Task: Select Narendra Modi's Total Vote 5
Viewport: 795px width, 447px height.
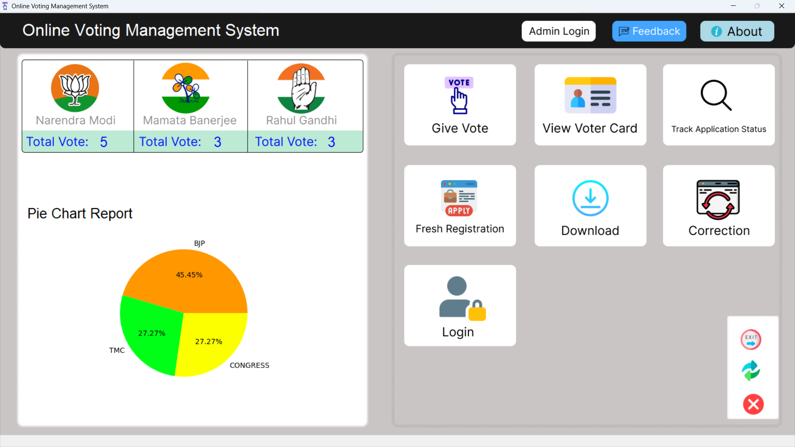Action: tap(67, 142)
